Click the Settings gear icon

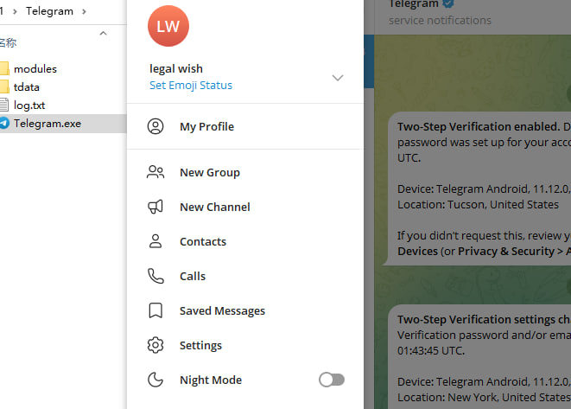[155, 345]
